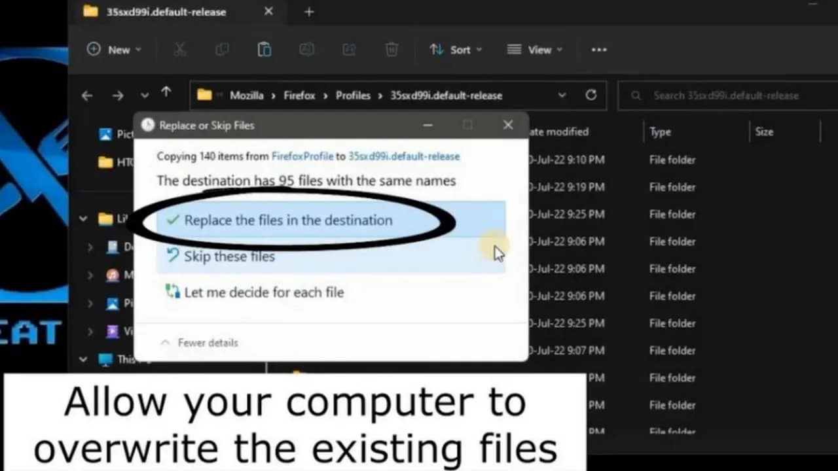
Task: Choose Replace the files in the destination
Action: point(289,220)
